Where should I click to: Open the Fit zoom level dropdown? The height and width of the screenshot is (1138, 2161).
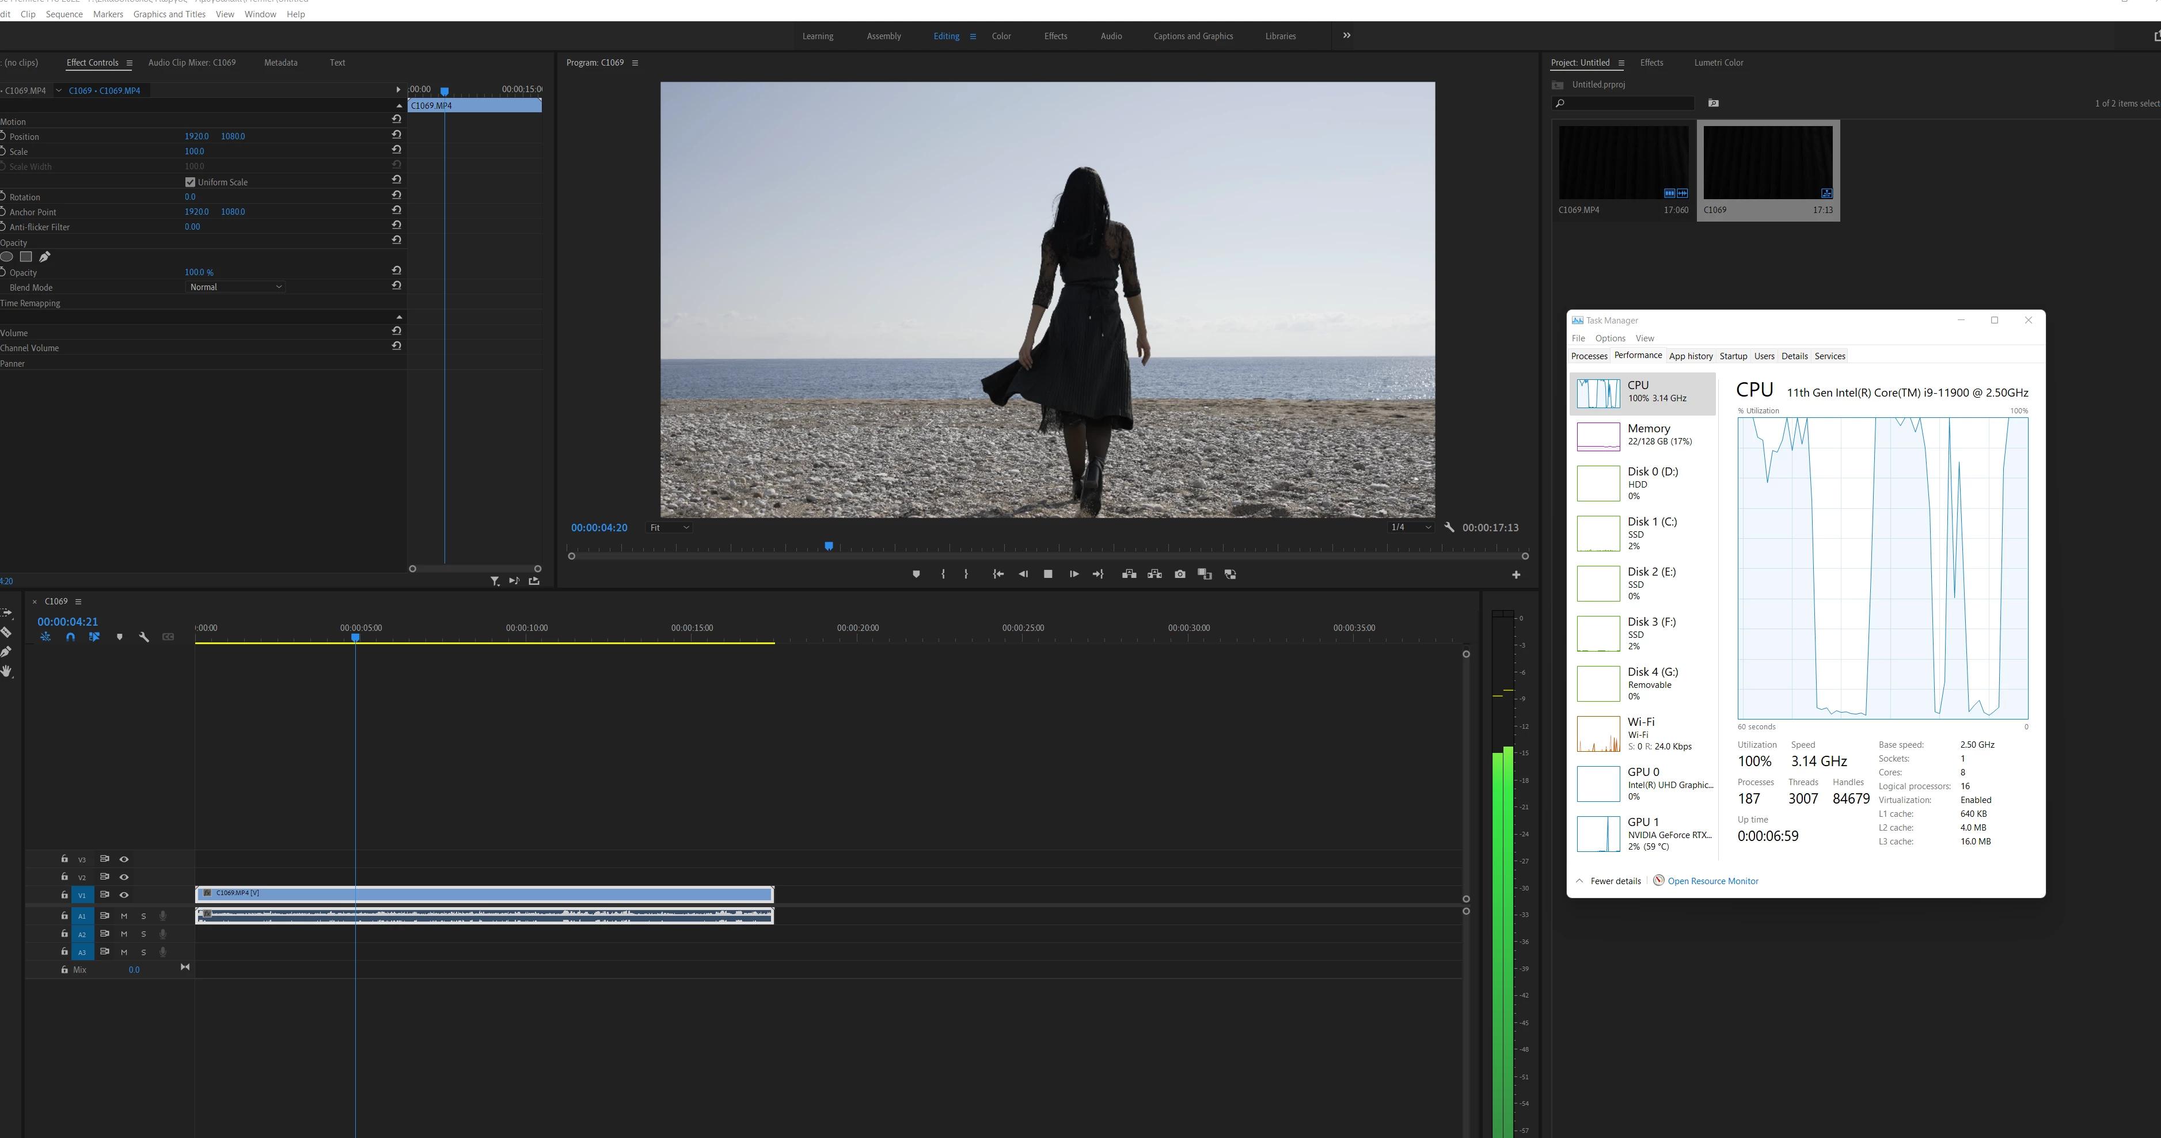670,527
